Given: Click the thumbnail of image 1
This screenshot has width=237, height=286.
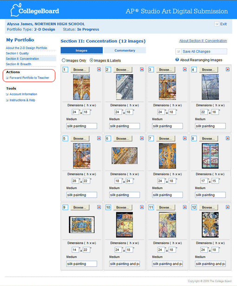Looking at the screenshot, I should (82, 87).
